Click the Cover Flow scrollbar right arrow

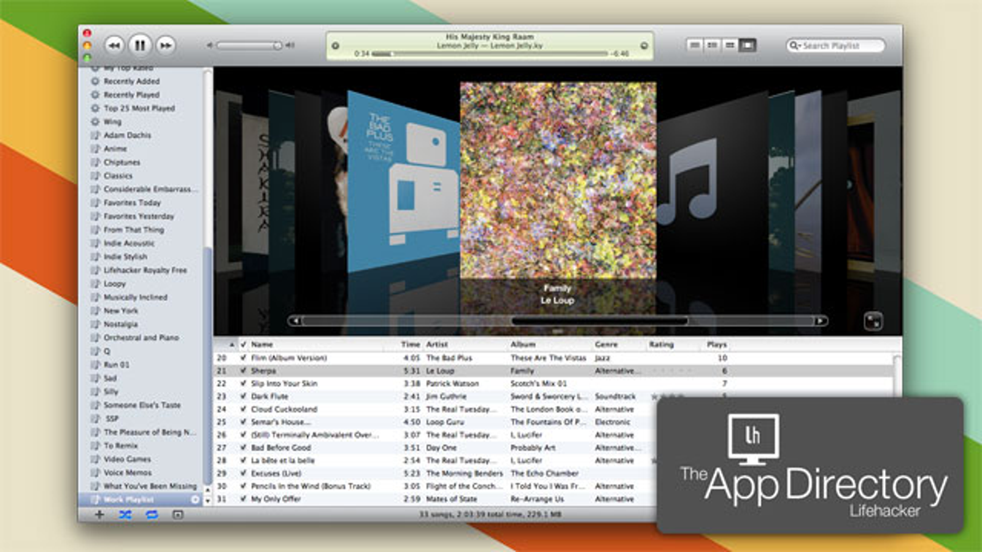click(x=821, y=321)
